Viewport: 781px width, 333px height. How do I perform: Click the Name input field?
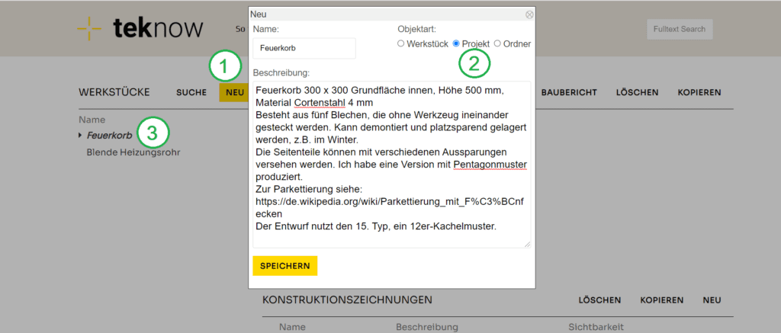[304, 49]
